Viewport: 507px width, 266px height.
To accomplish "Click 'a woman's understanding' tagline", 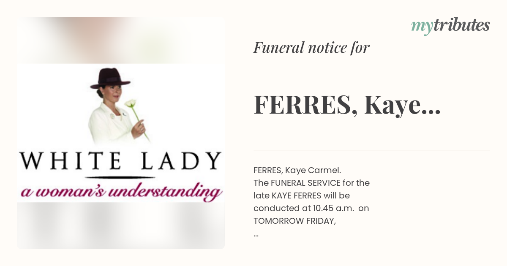I will [122, 192].
